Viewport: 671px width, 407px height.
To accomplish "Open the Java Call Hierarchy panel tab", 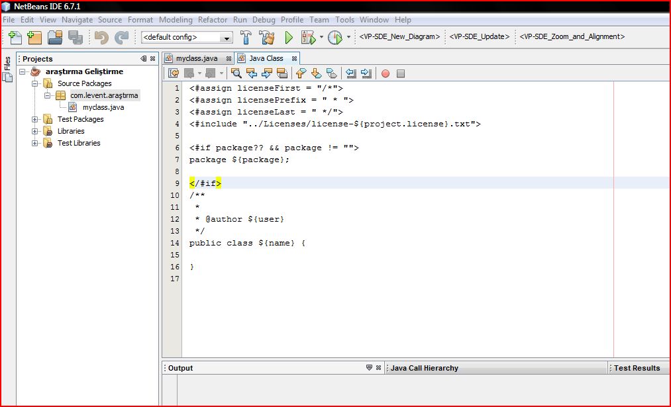I will [424, 368].
